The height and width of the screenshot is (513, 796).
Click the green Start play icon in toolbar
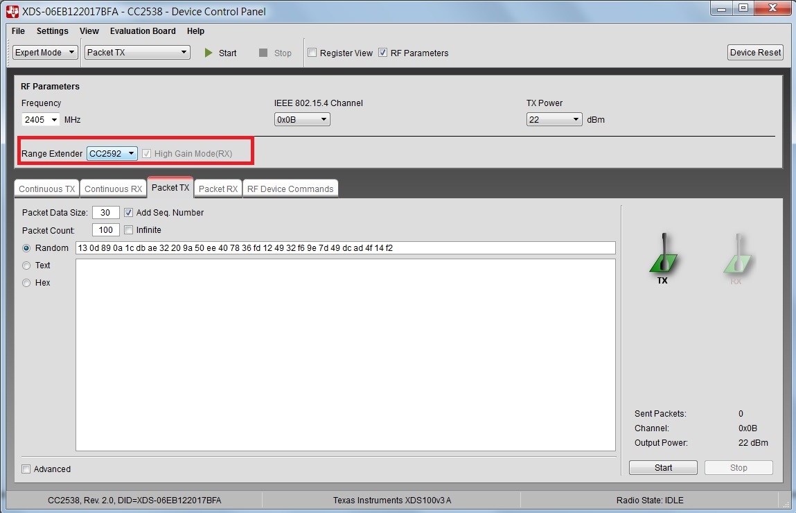tap(208, 53)
